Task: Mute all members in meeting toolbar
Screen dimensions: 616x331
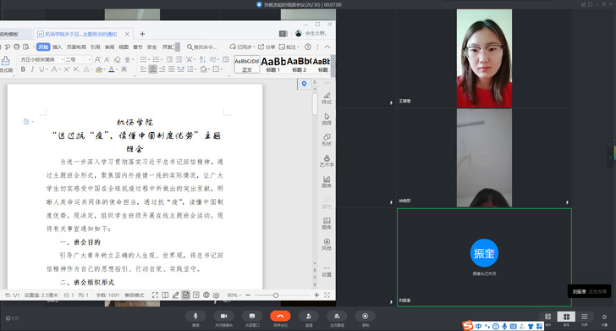Action: (x=337, y=316)
